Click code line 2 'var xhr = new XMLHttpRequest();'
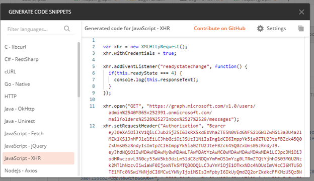This screenshot has height=181, width=314. click(145, 47)
